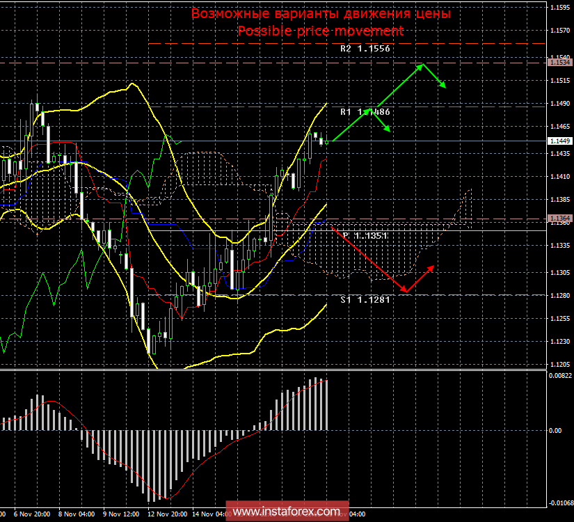Screen dimensions: 574x522
Task: Select the current price tag 1.1449
Action: tap(559, 141)
